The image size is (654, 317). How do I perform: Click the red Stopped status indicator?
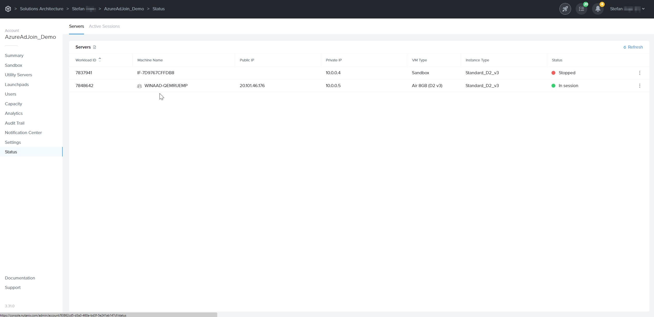point(554,73)
